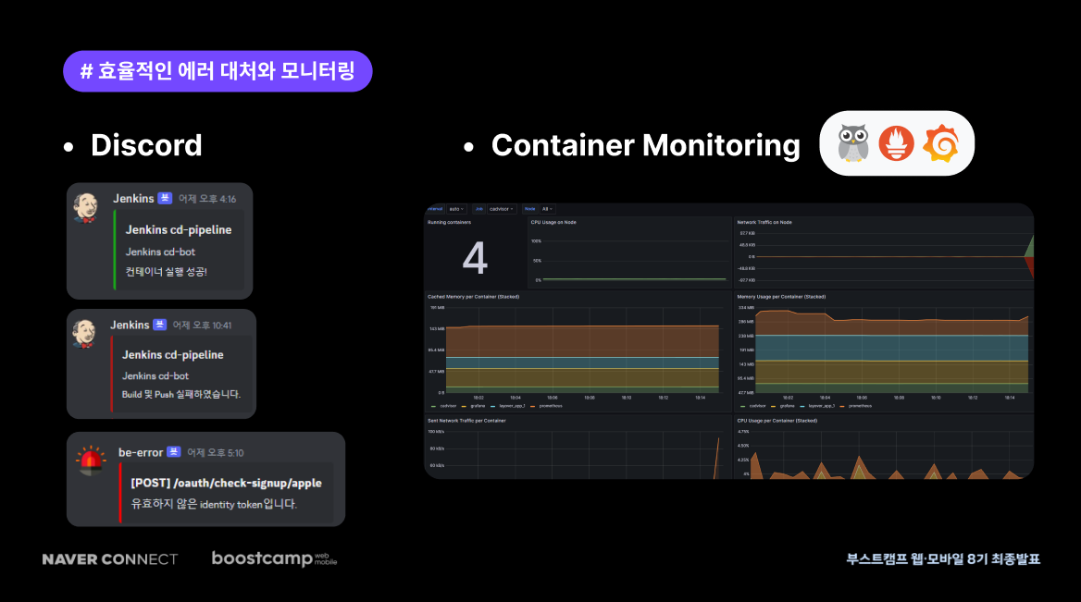Open 'Jenkins cd-pipeline' title in success embed
Viewport: 1081px width, 602px height.
pos(179,230)
